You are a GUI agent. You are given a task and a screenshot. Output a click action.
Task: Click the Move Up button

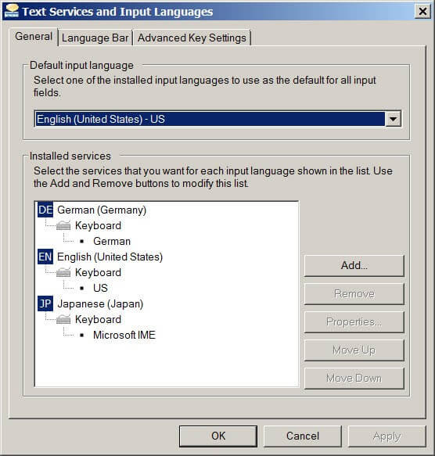click(354, 350)
